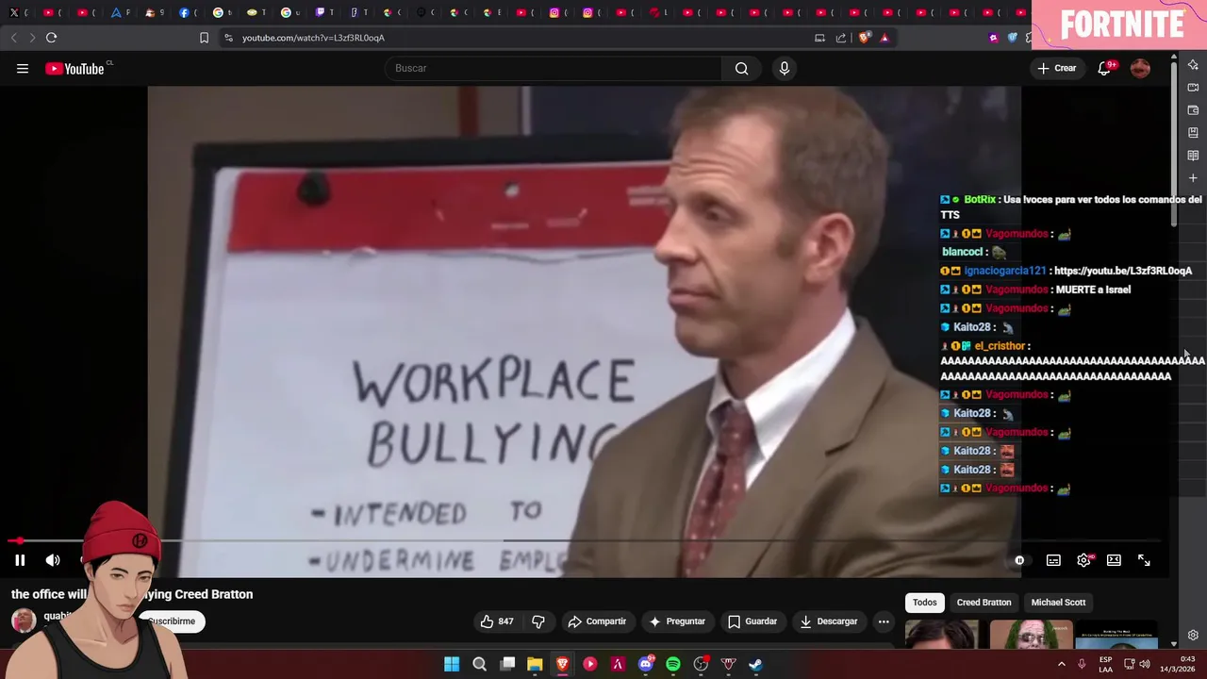1207x679 pixels.
Task: Enter fullscreen mode
Action: point(1144,560)
